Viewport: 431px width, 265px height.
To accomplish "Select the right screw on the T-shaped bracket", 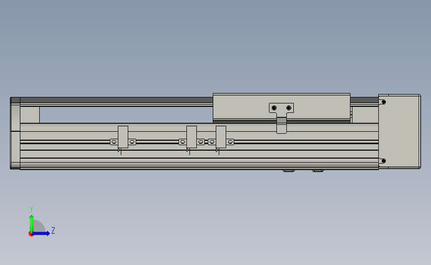I will tap(289, 108).
